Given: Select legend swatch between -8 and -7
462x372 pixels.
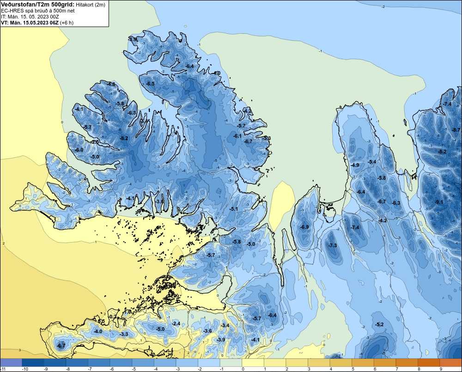Looking at the screenshot, I should (x=77, y=363).
